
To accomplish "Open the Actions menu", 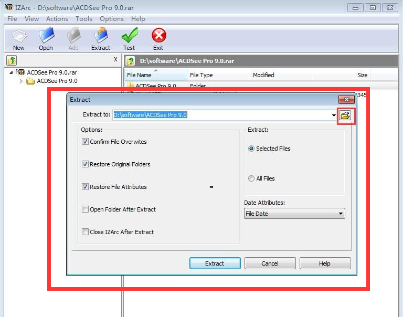I will tap(57, 19).
